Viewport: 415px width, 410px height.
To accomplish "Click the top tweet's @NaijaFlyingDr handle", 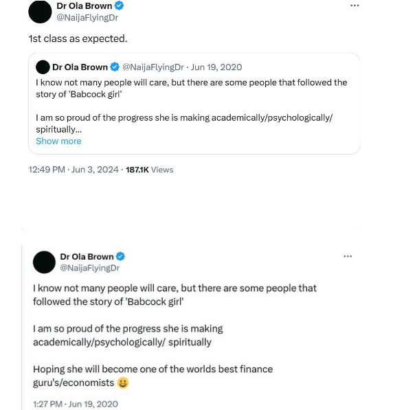I will point(87,17).
